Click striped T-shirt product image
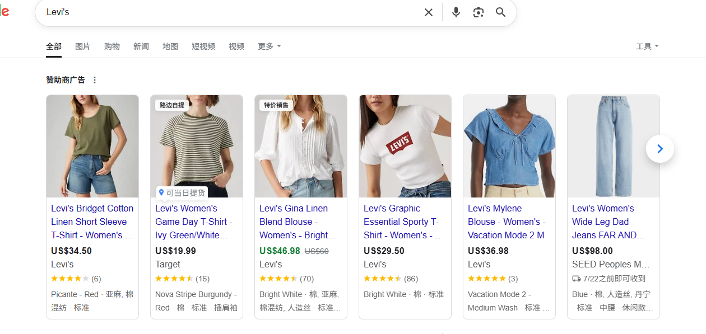Viewport: 706px width, 334px height. point(197,146)
